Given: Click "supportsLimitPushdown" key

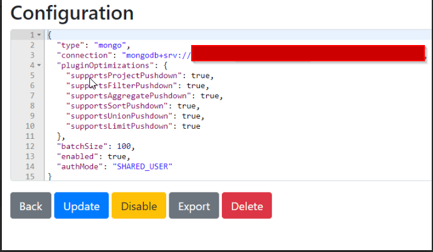Looking at the screenshot, I should tap(119, 126).
